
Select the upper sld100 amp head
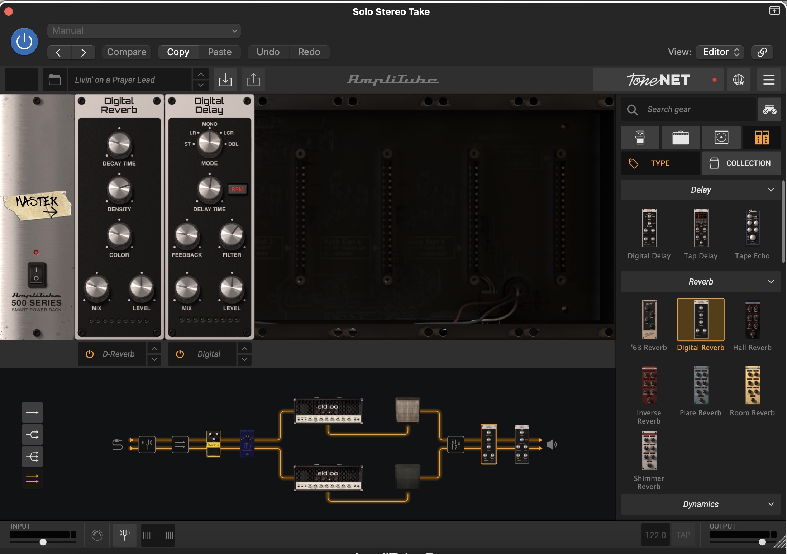click(x=328, y=411)
